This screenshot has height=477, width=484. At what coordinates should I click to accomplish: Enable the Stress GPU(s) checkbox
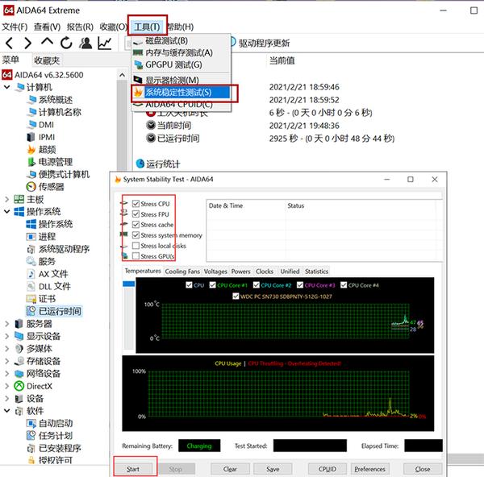click(x=136, y=256)
